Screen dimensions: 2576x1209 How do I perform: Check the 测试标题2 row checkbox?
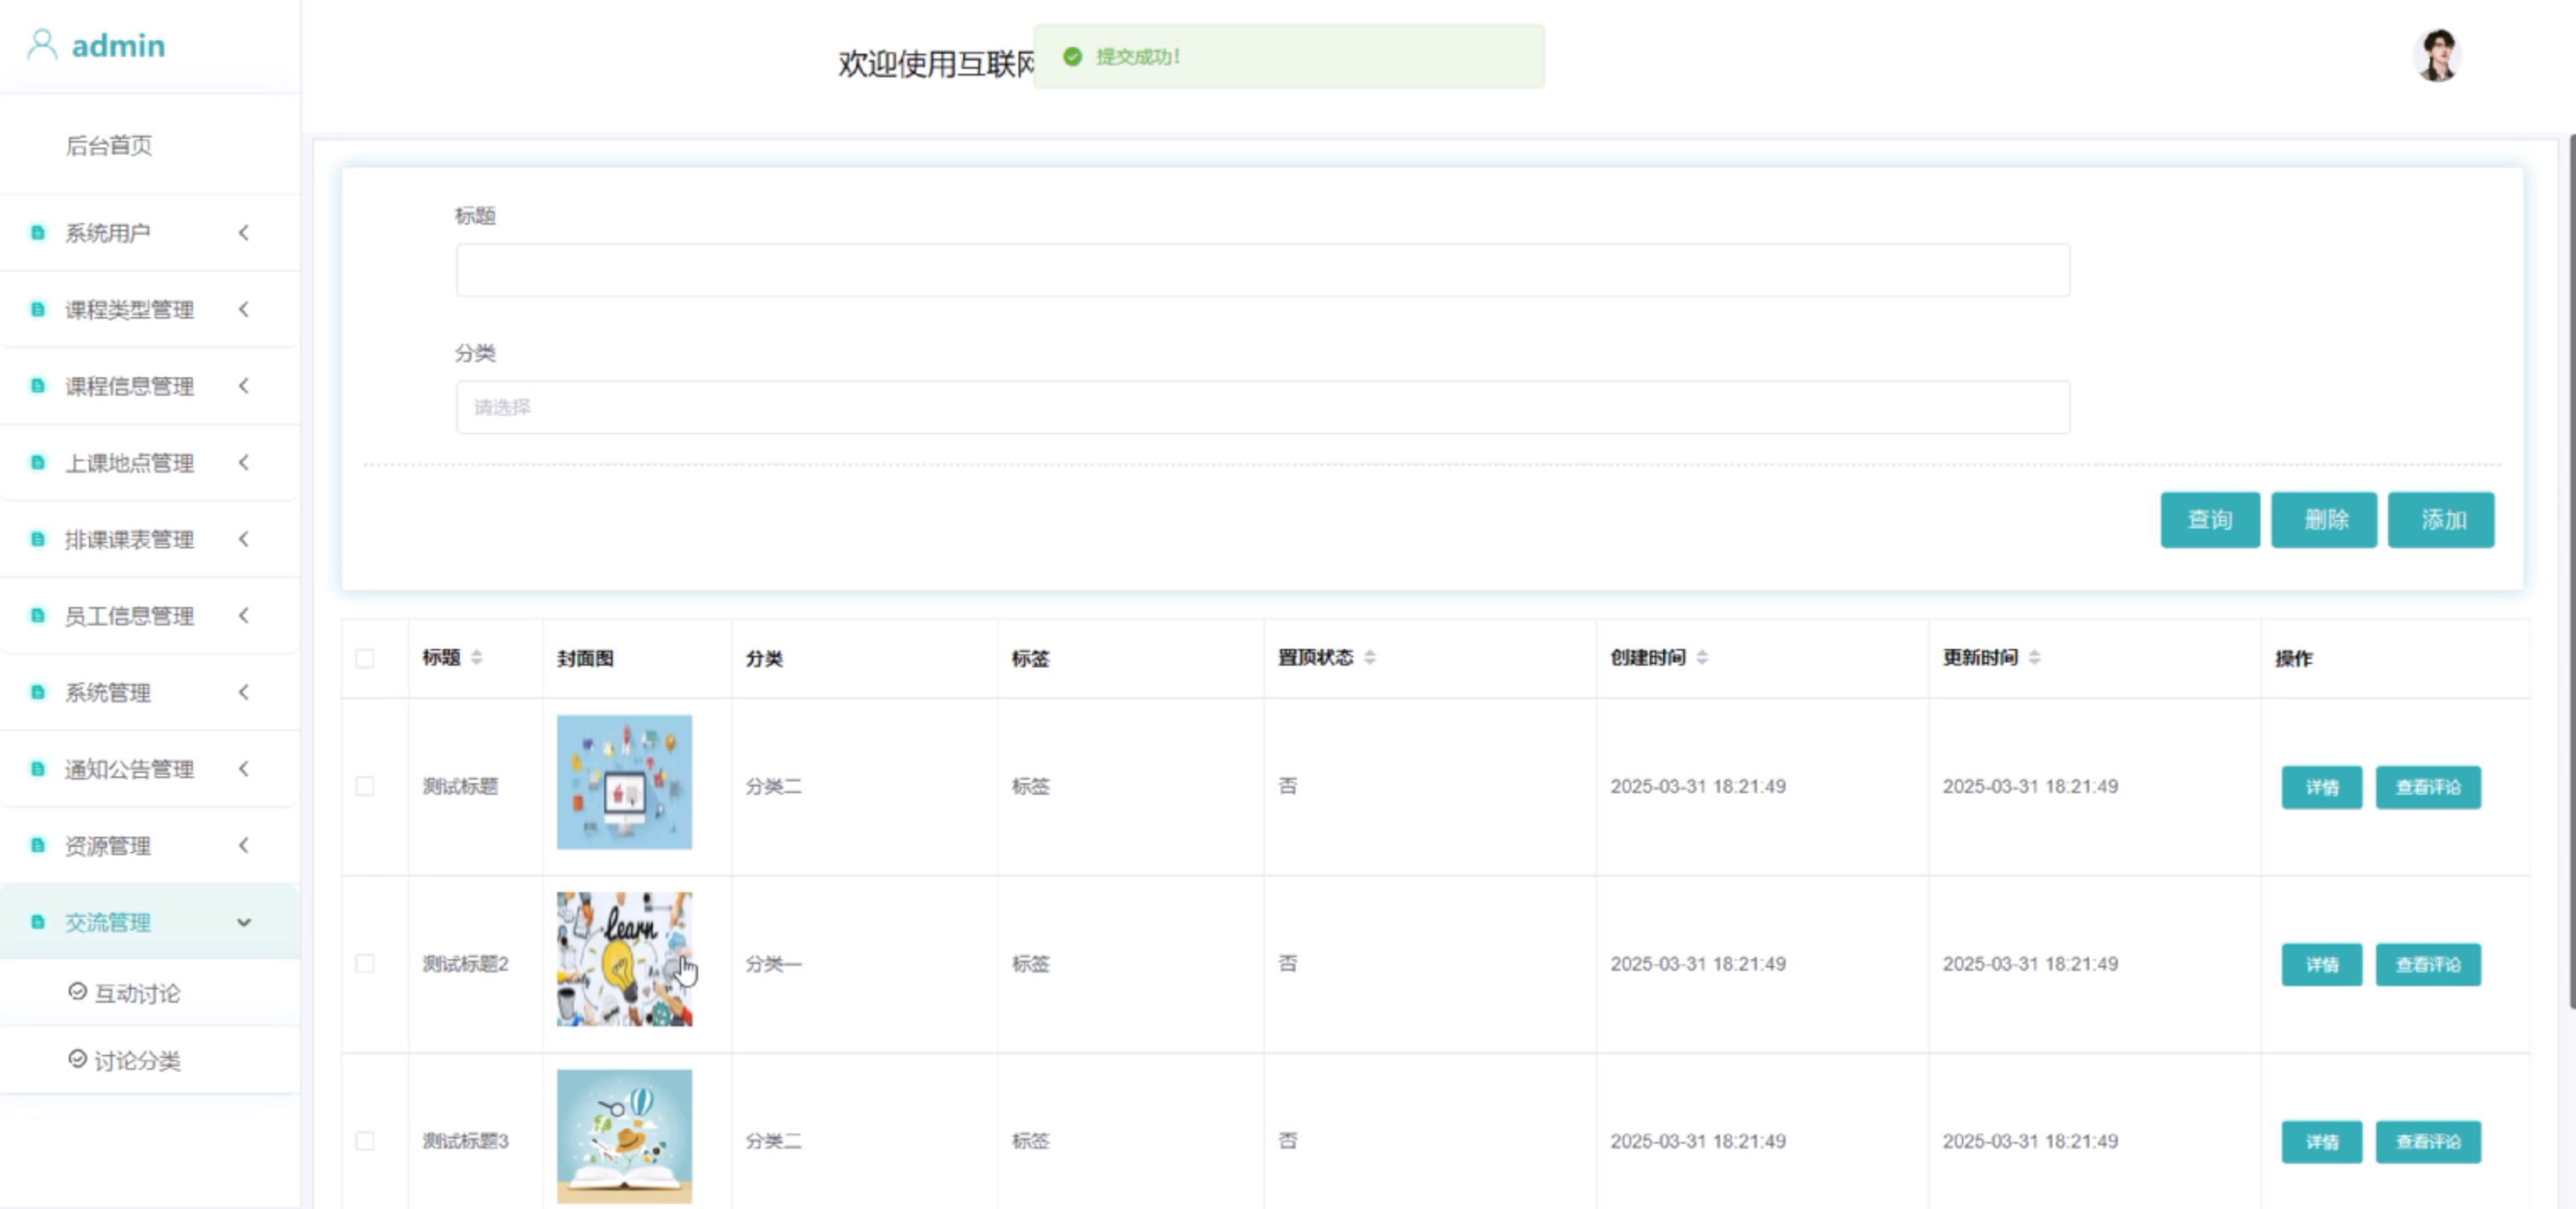coord(365,963)
